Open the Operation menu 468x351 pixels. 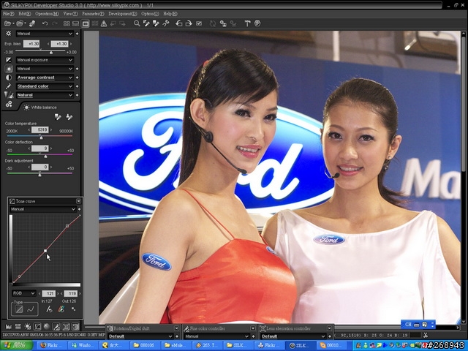47,14
